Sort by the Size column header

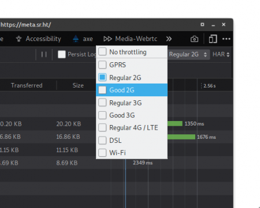pyautogui.click(x=78, y=85)
